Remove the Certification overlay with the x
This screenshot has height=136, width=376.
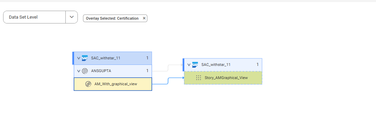(x=144, y=18)
